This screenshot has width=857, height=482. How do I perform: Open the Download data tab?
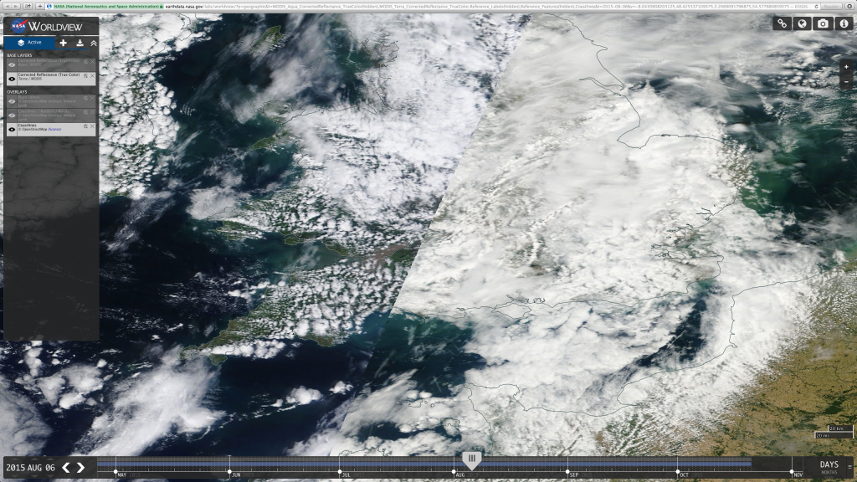(x=80, y=43)
